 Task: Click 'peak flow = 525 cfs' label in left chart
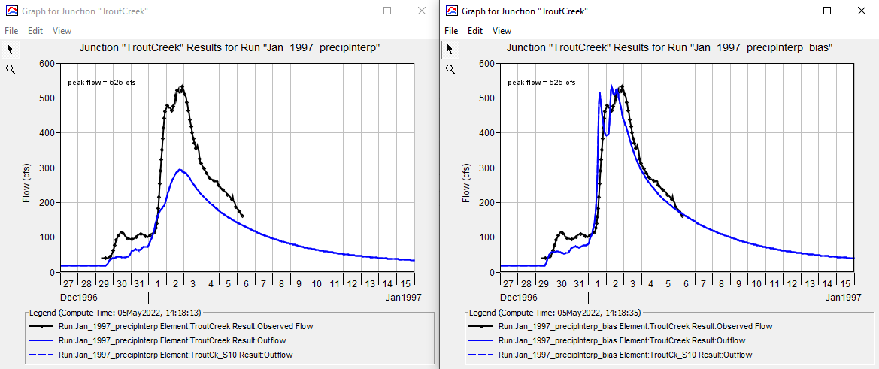(102, 83)
